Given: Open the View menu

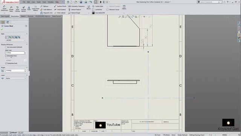Looking at the screenshot, I should [x=33, y=2].
